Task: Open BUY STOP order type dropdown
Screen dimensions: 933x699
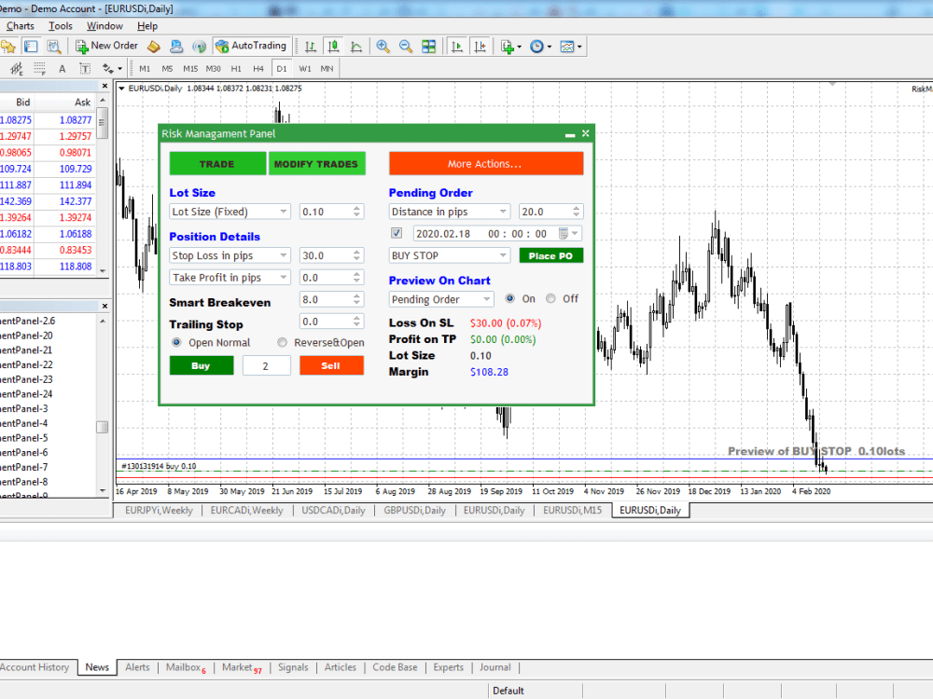Action: point(450,255)
